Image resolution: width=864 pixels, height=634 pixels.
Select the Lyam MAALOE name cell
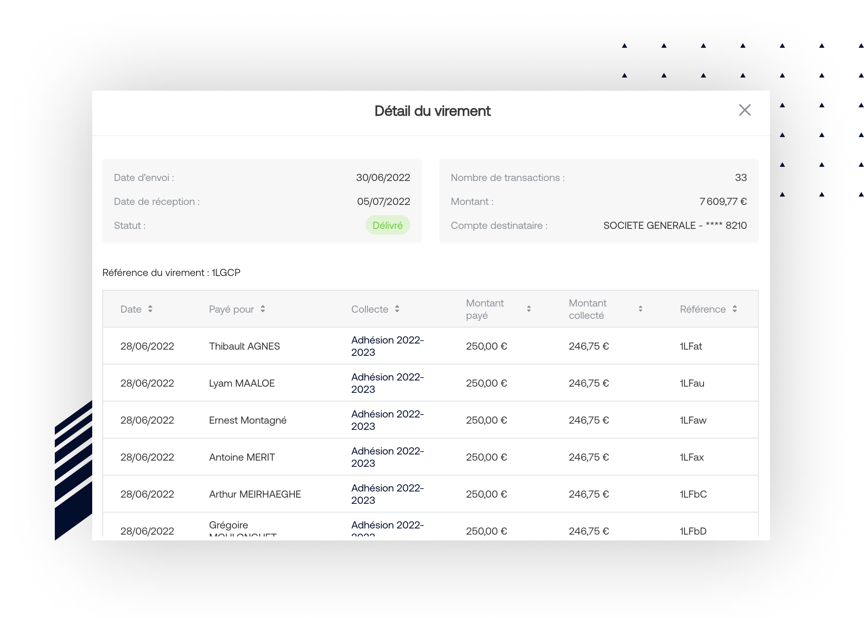[x=242, y=383]
